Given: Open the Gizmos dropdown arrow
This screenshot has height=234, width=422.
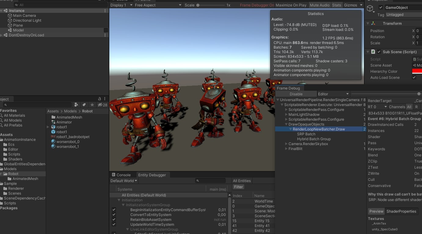Looking at the screenshot, I should pos(361,5).
